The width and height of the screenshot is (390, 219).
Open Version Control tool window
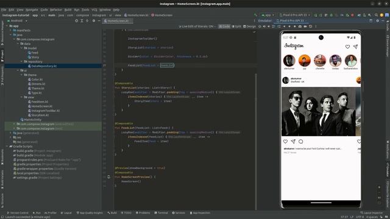click(x=18, y=213)
